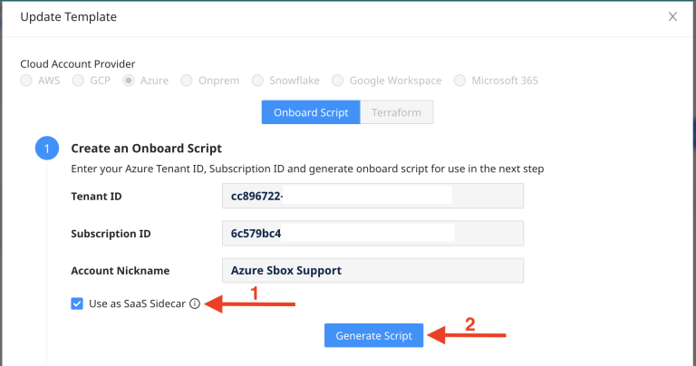Click the step 1 circle indicator
This screenshot has height=366, width=696.
pyautogui.click(x=46, y=149)
